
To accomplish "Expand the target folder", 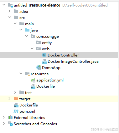I will (x=9, y=98).
